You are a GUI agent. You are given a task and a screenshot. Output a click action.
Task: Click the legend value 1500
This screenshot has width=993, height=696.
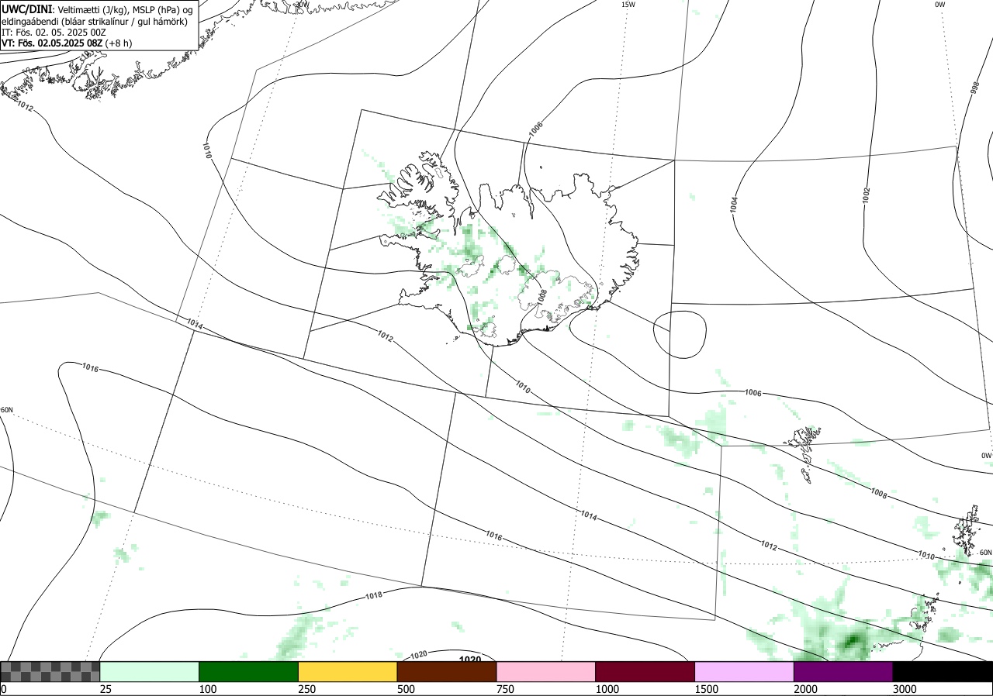(706, 689)
